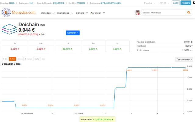
Task: Open the Español language dropdown
Action: [x=150, y=3]
